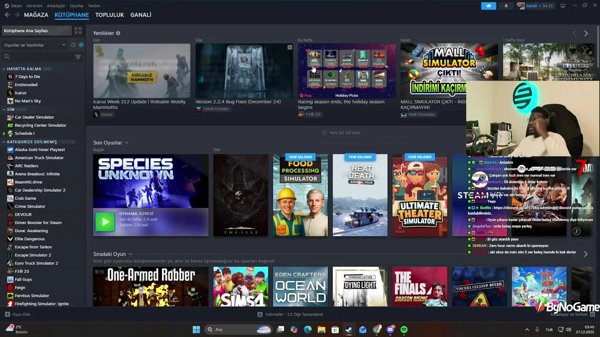Select 7 Days to Die in library list
The height and width of the screenshot is (337, 600).
tap(27, 77)
